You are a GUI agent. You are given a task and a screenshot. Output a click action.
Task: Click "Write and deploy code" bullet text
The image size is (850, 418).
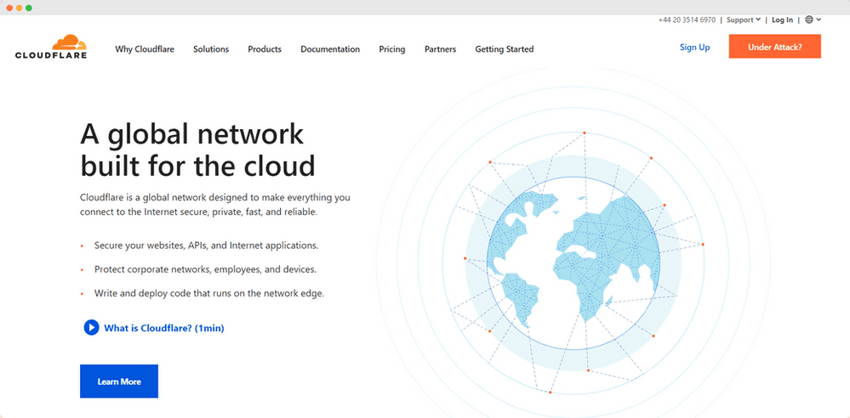209,293
